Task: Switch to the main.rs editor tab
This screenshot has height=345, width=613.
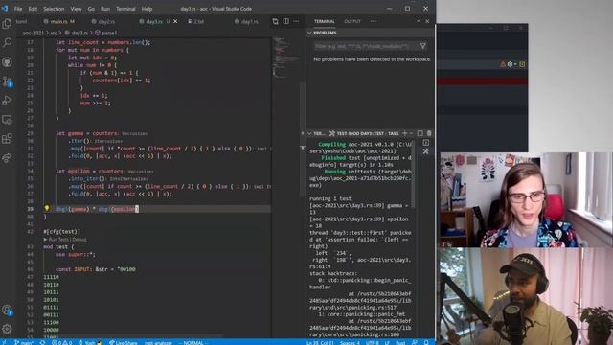Action: 59,21
